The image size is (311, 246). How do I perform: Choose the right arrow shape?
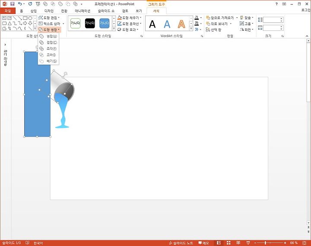(25, 23)
